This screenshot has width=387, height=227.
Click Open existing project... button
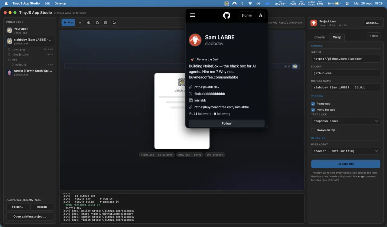point(30,216)
